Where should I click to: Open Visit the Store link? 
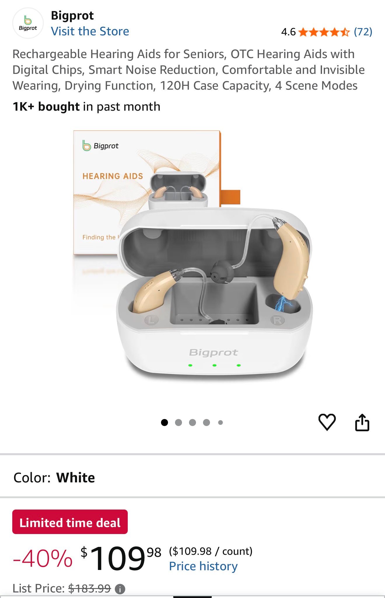(90, 31)
